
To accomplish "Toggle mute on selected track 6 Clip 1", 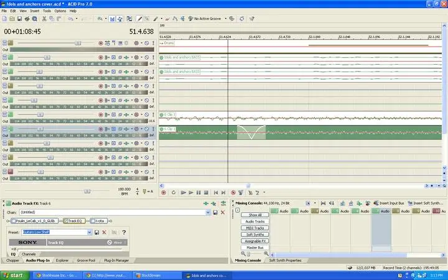I will pyautogui.click(x=147, y=129).
